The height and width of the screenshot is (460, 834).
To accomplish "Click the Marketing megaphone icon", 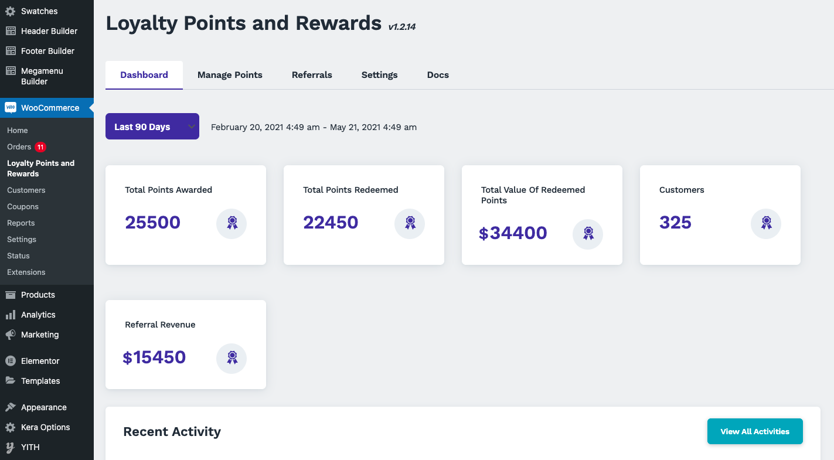I will (11, 335).
